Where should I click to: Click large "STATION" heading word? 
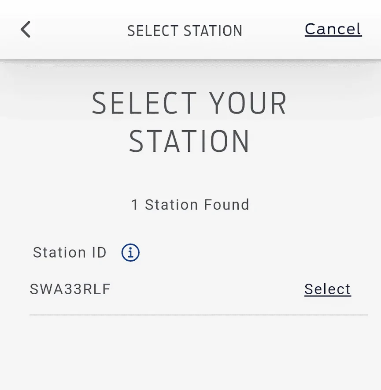pyautogui.click(x=189, y=142)
